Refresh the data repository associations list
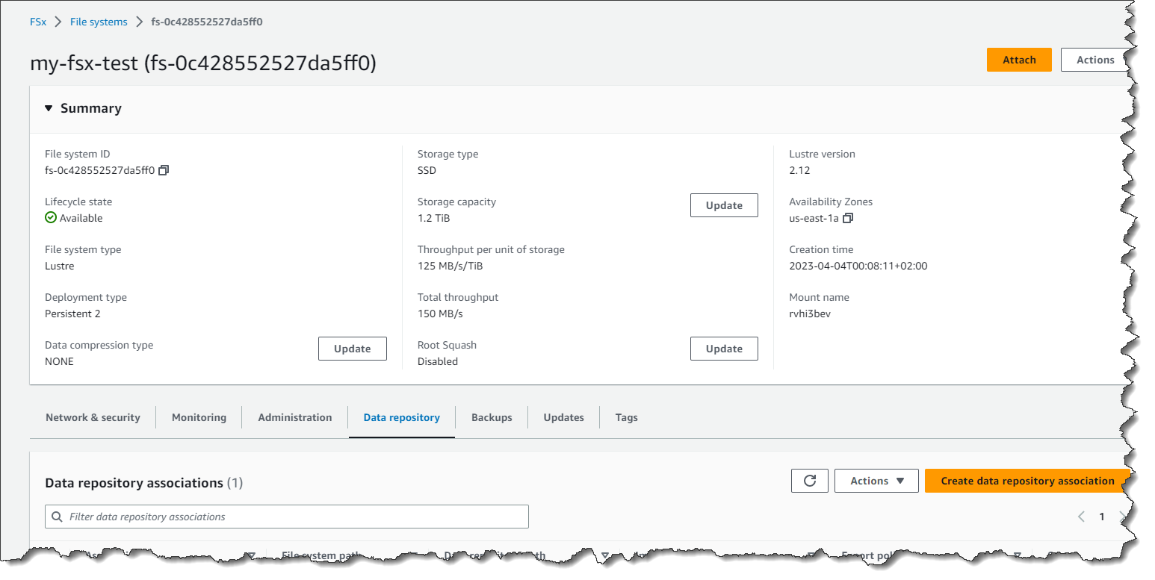Screen dimensions: 1155x580 click(x=810, y=481)
